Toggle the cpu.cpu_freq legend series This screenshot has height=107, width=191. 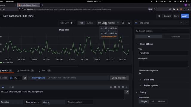tap(8, 62)
